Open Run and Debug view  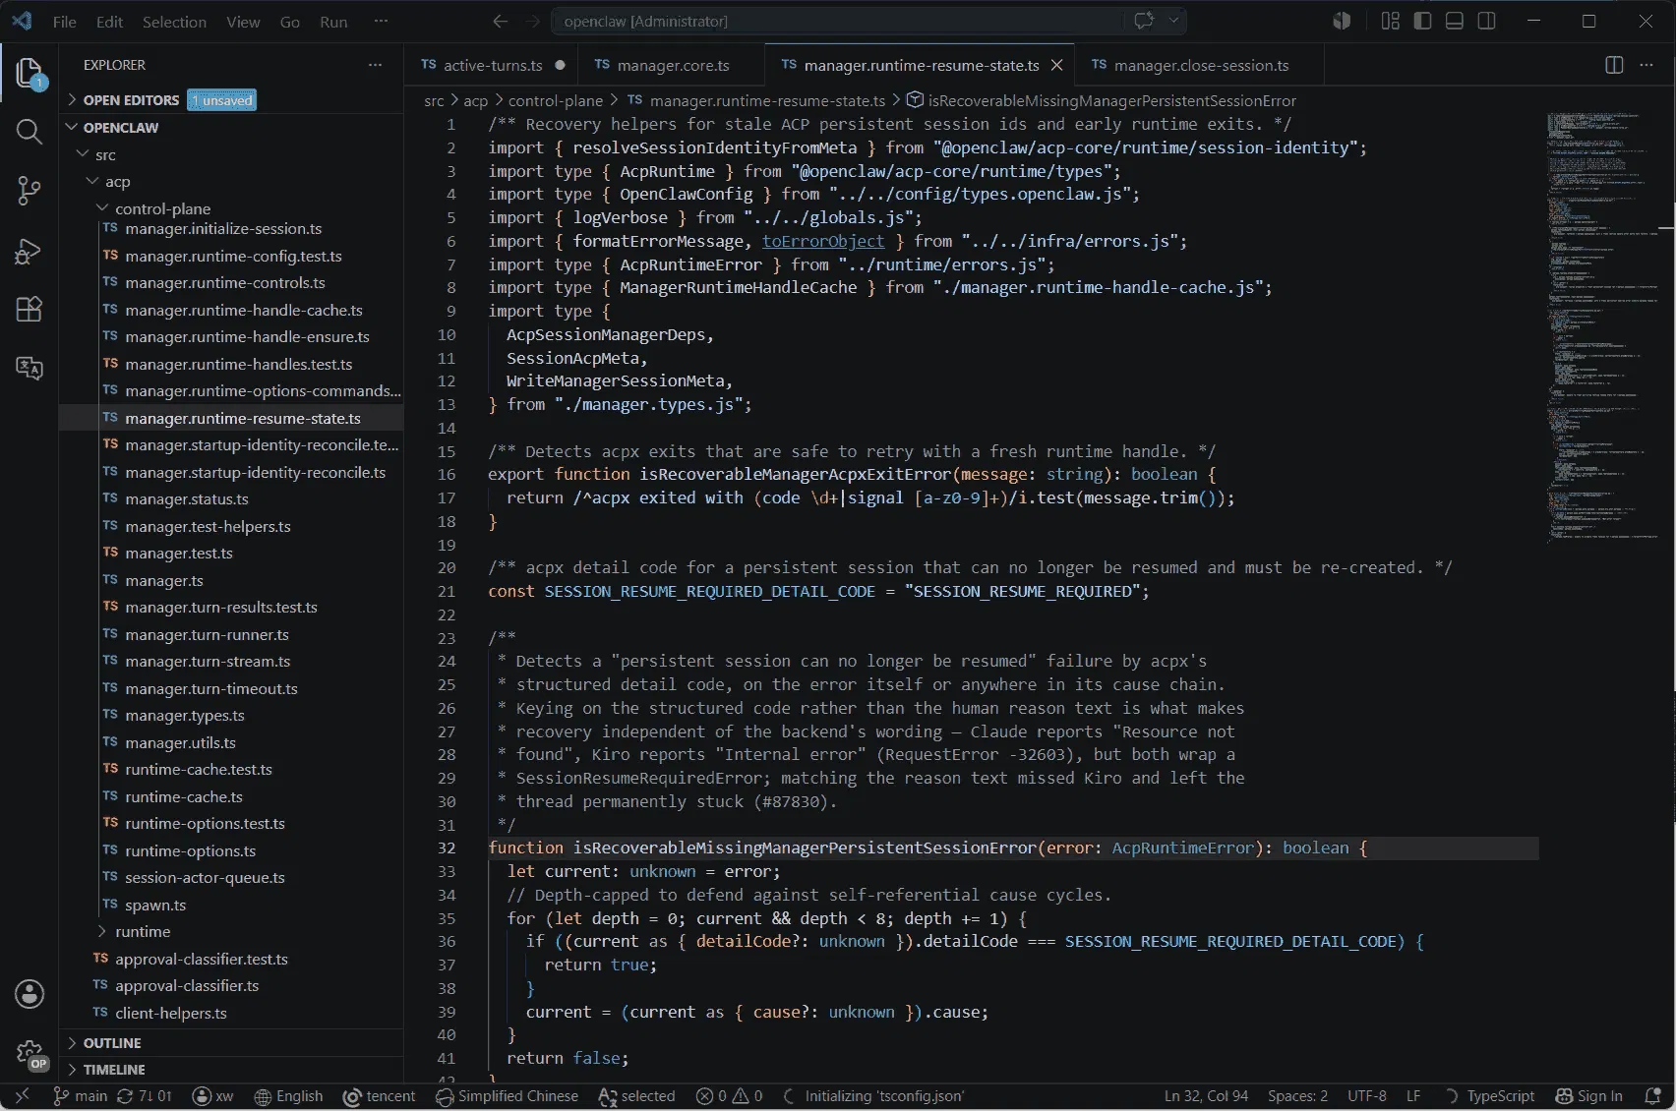tap(30, 251)
